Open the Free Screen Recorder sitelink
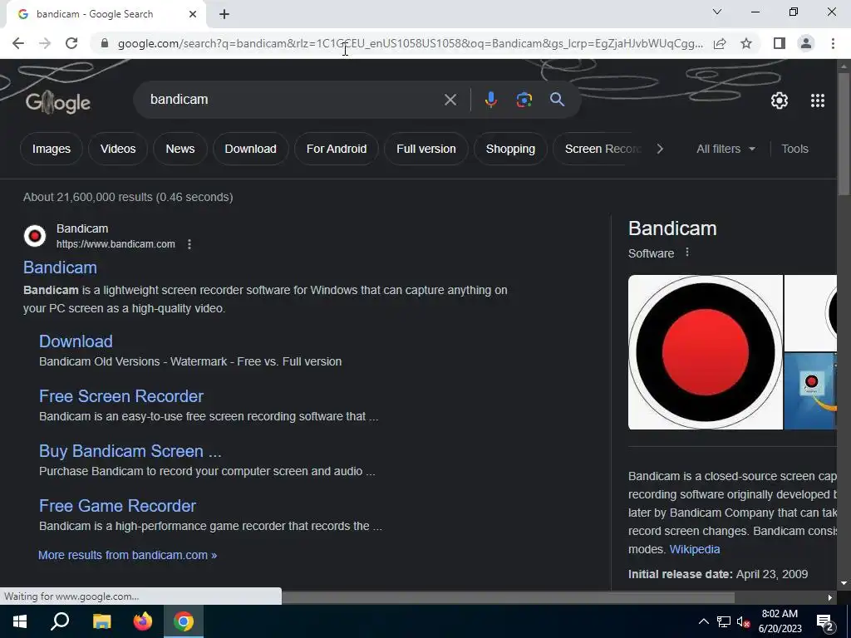The height and width of the screenshot is (638, 851). click(121, 396)
